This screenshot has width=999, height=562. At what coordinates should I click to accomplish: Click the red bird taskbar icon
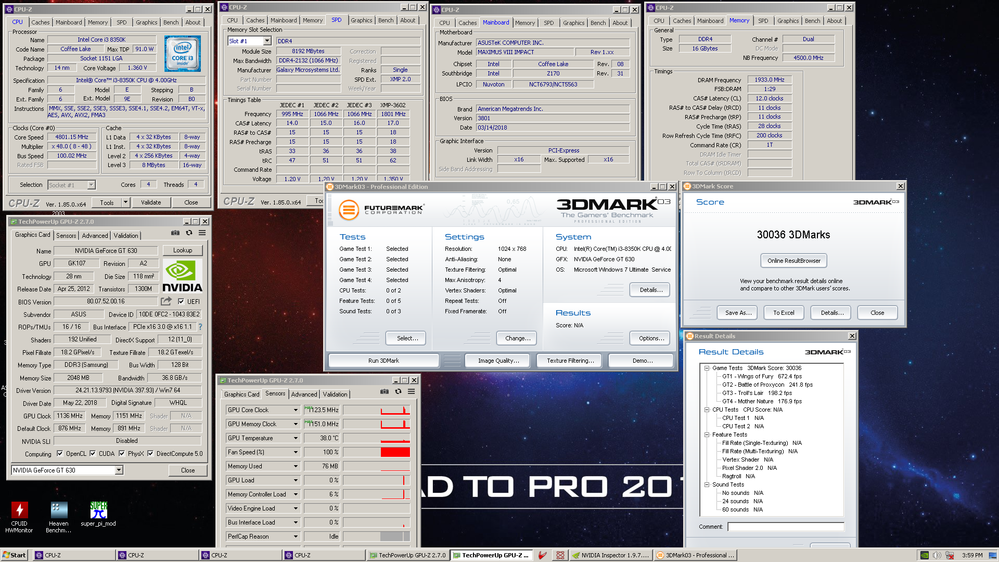[542, 555]
